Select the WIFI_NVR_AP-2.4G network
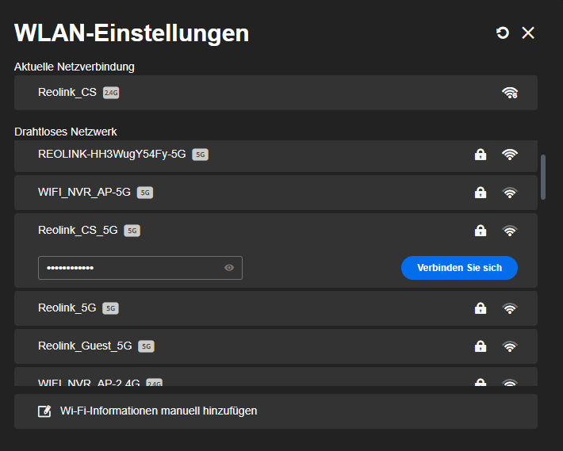This screenshot has width=563, height=451. (276, 376)
